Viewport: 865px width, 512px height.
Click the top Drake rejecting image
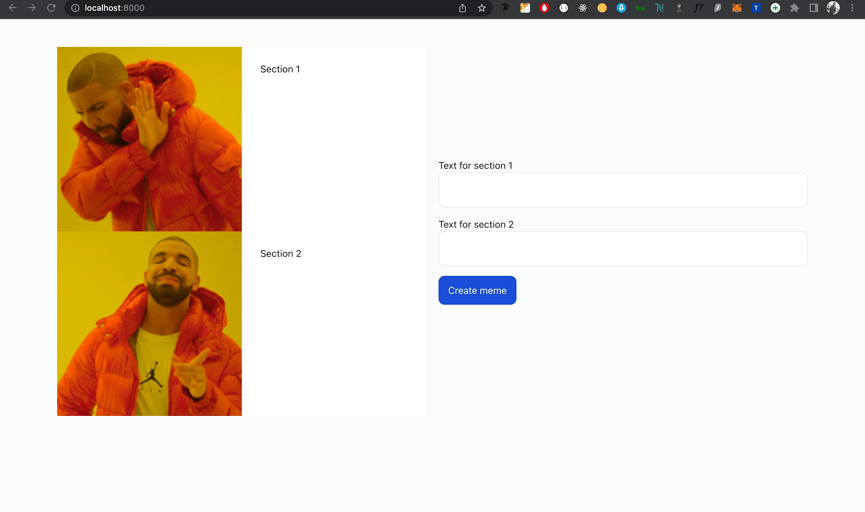tap(149, 139)
